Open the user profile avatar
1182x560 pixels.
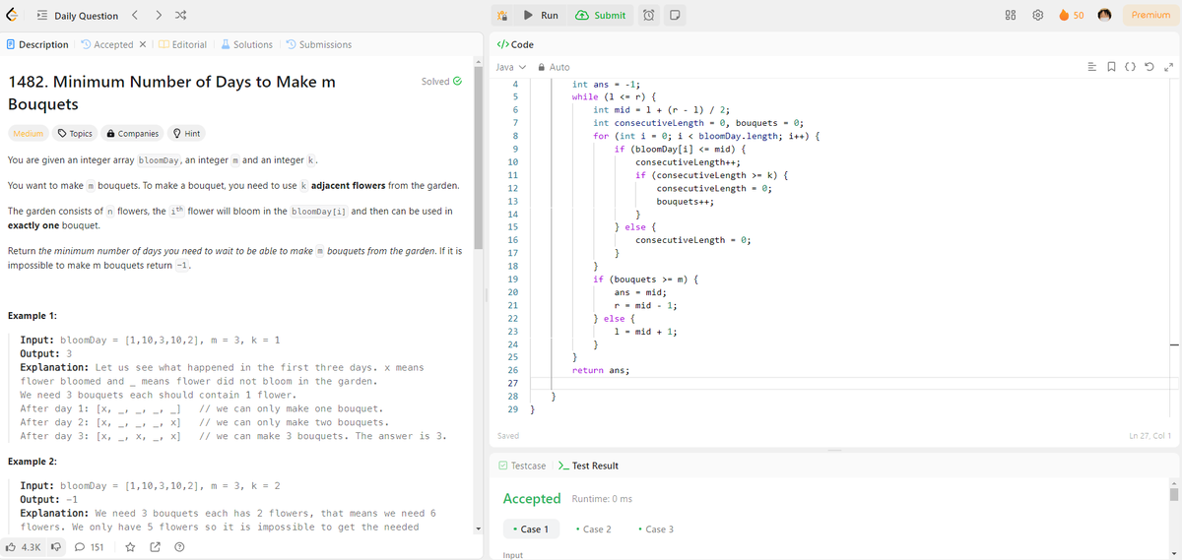1106,16
